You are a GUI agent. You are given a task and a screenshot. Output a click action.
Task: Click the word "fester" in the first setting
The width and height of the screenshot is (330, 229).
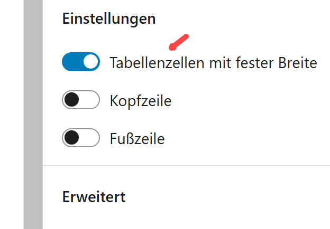point(255,63)
